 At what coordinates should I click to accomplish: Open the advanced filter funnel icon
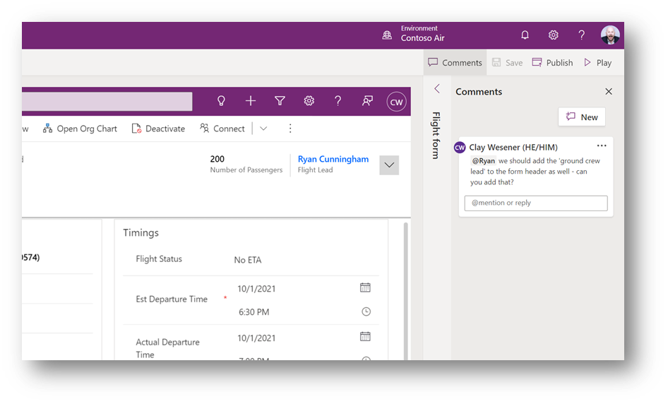(x=280, y=101)
